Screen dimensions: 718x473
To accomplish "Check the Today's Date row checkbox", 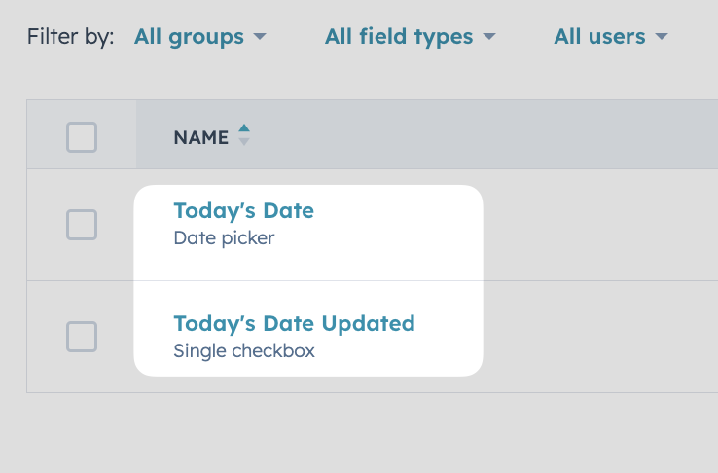I will tap(82, 225).
